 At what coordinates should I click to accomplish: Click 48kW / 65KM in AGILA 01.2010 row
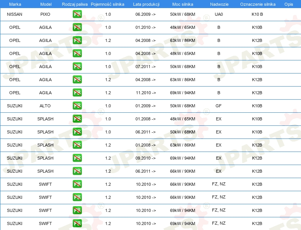(182, 27)
